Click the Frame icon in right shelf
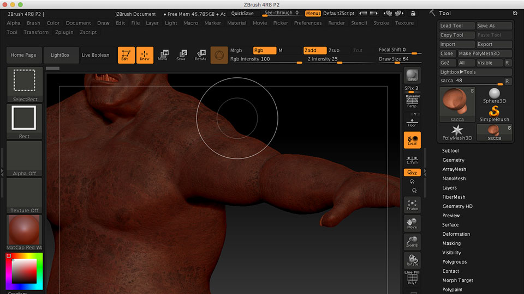Image resolution: width=524 pixels, height=294 pixels. 412,205
